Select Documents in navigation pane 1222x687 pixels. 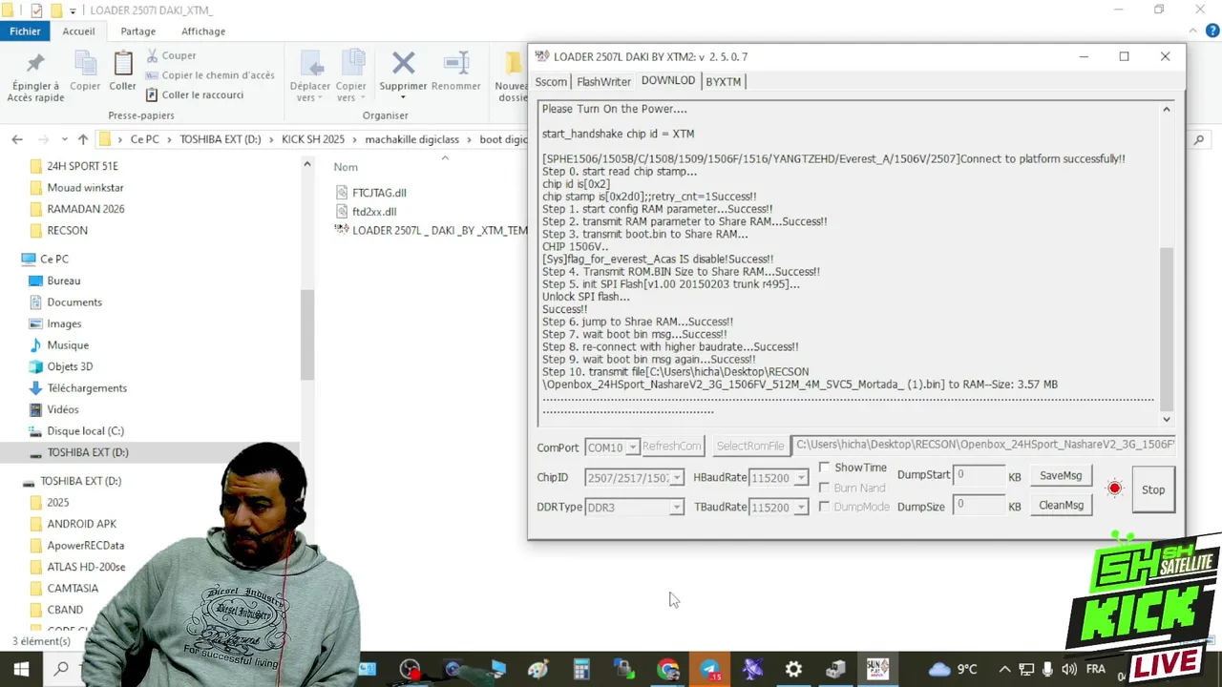point(74,302)
